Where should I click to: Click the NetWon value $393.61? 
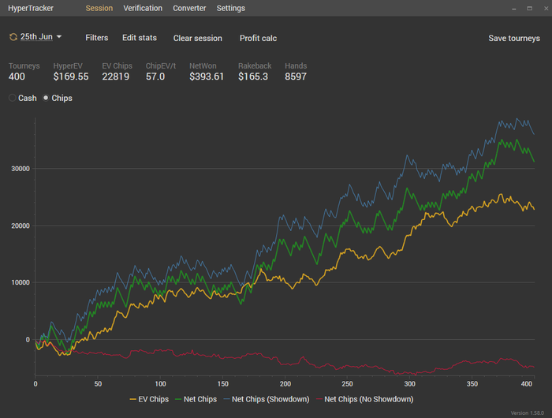click(207, 77)
